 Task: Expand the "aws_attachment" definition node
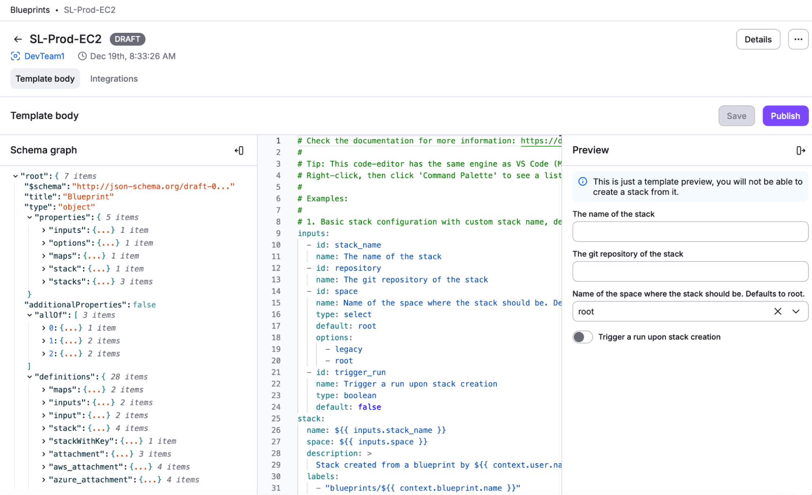click(43, 467)
